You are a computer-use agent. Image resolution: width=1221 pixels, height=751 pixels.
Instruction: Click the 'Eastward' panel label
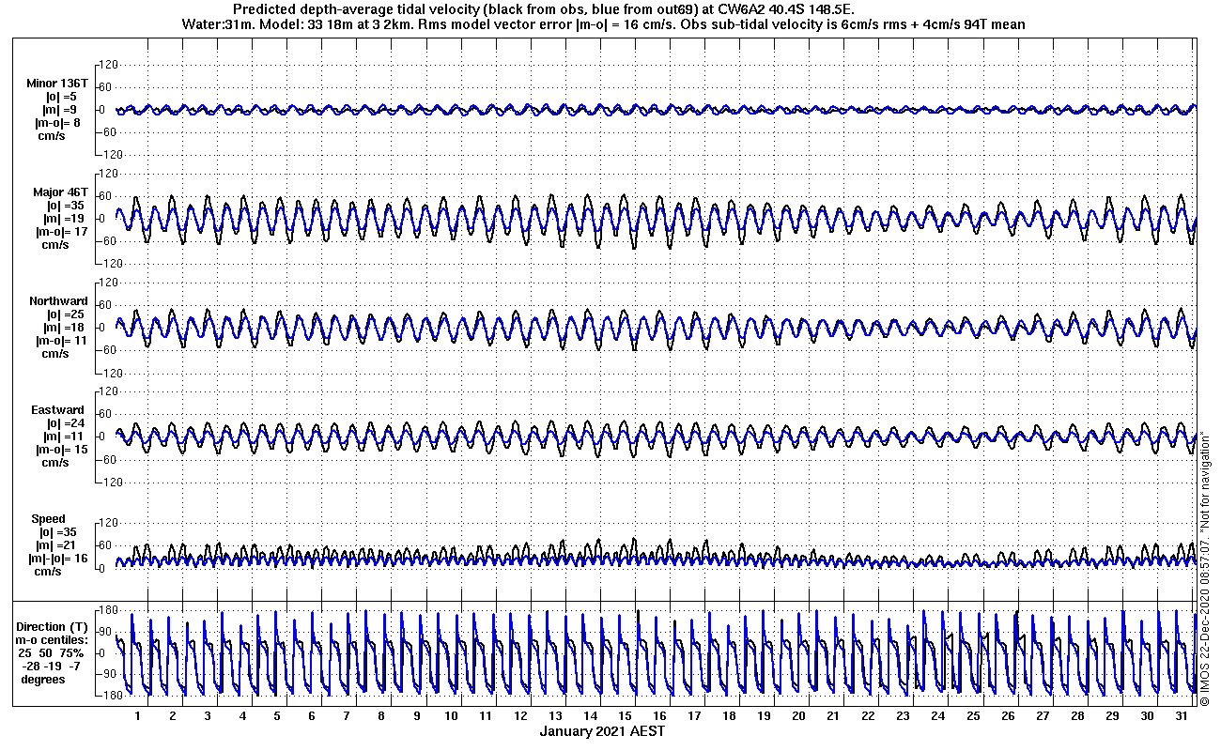(x=59, y=410)
